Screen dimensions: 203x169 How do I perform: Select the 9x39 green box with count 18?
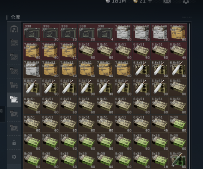coord(160,160)
